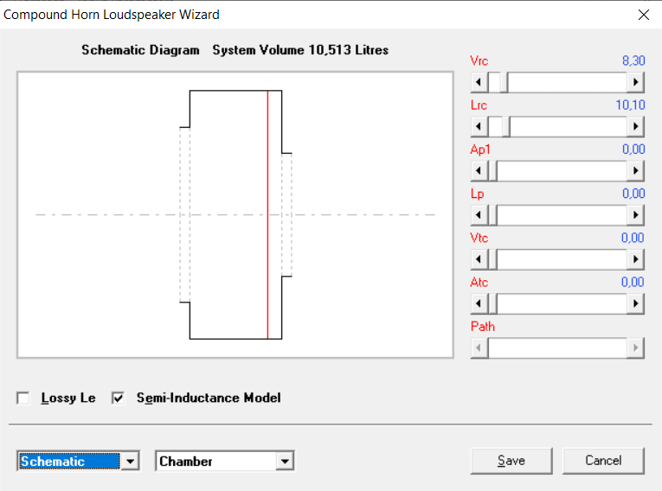Click the Path slider right arrow
Image resolution: width=662 pixels, height=491 pixels.
point(635,348)
